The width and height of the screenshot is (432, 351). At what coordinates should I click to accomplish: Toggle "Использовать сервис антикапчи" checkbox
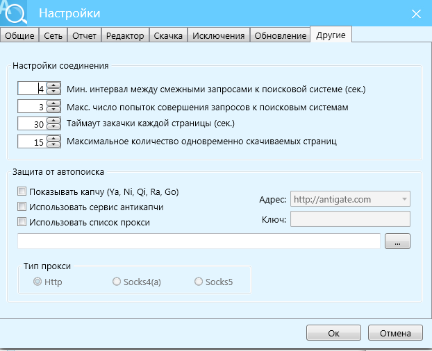tap(22, 207)
